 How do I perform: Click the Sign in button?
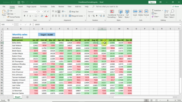[x=152, y=2]
